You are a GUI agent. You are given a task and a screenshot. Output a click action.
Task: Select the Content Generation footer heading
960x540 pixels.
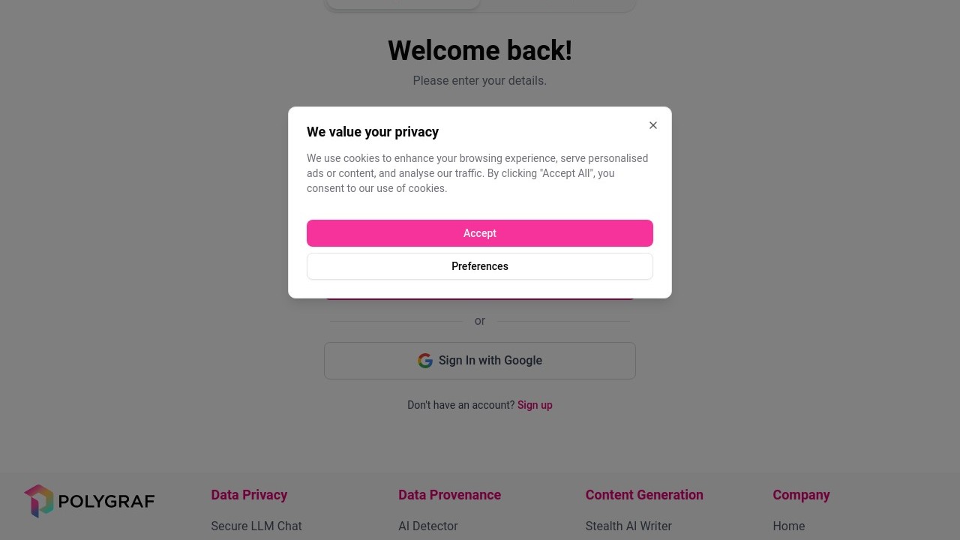[644, 495]
